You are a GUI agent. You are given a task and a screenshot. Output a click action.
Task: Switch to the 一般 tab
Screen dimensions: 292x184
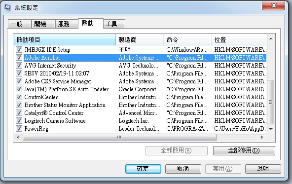click(20, 24)
